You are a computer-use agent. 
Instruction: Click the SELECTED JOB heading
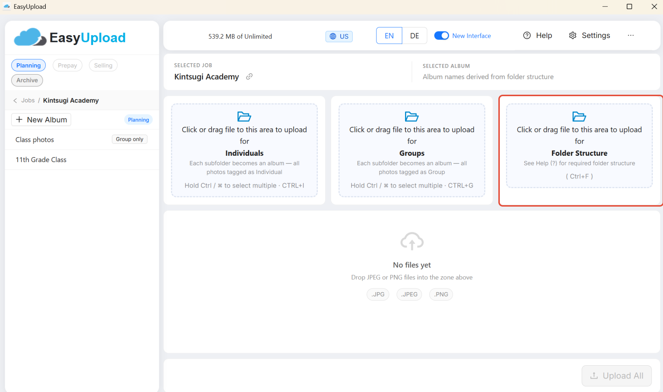pos(193,65)
